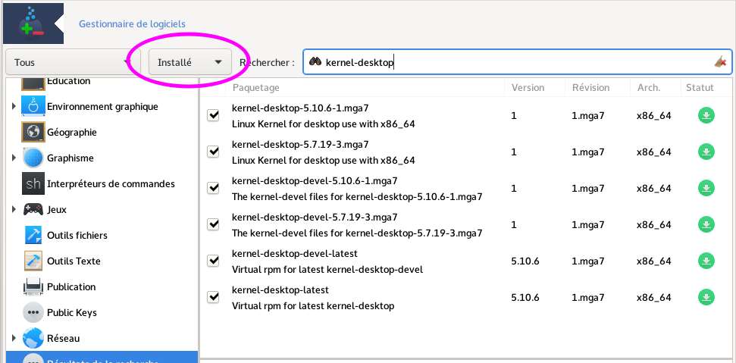This screenshot has width=736, height=363.
Task: Click version 5.10.6 of kernel-desktop-latest
Action: [525, 297]
